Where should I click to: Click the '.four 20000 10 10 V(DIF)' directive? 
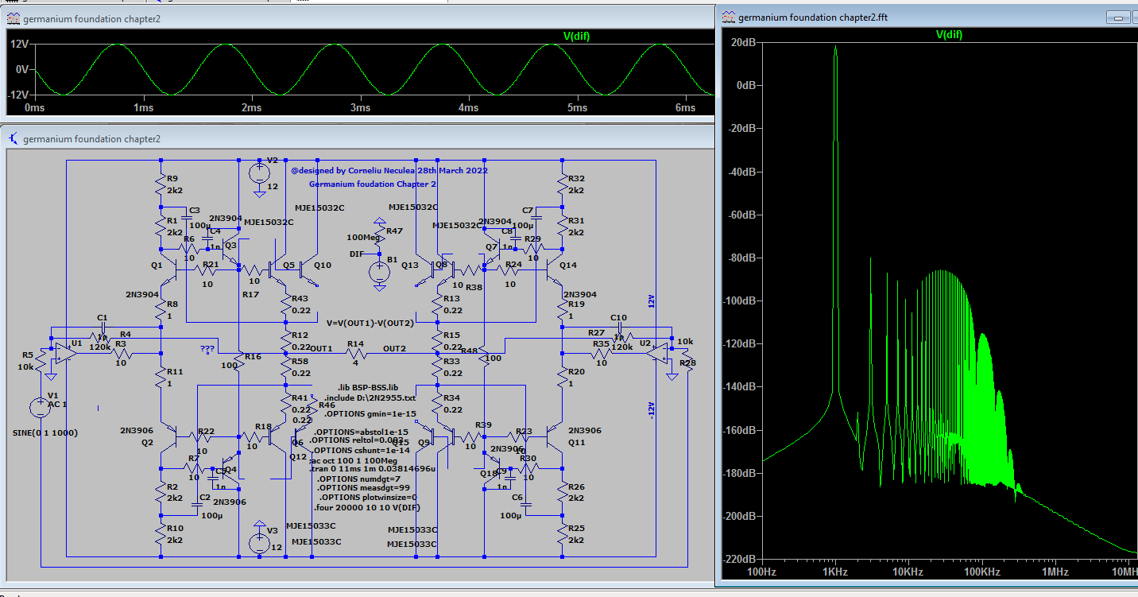tap(367, 506)
